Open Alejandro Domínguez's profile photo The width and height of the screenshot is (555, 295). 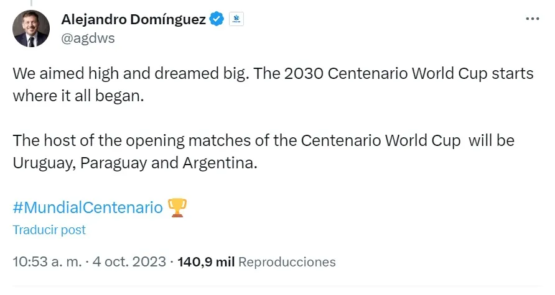click(x=31, y=29)
